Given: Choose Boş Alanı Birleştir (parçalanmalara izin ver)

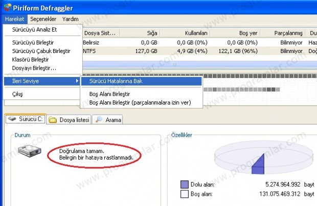Looking at the screenshot, I should 142,102.
